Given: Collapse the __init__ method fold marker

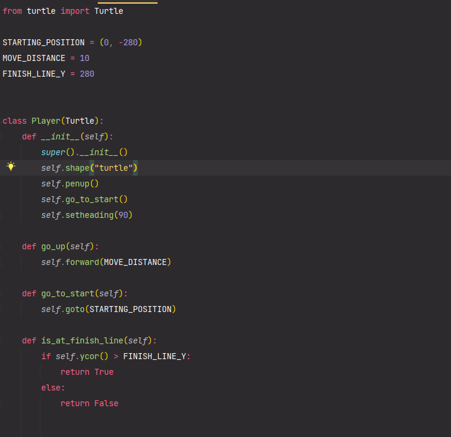Looking at the screenshot, I should coord(1,136).
